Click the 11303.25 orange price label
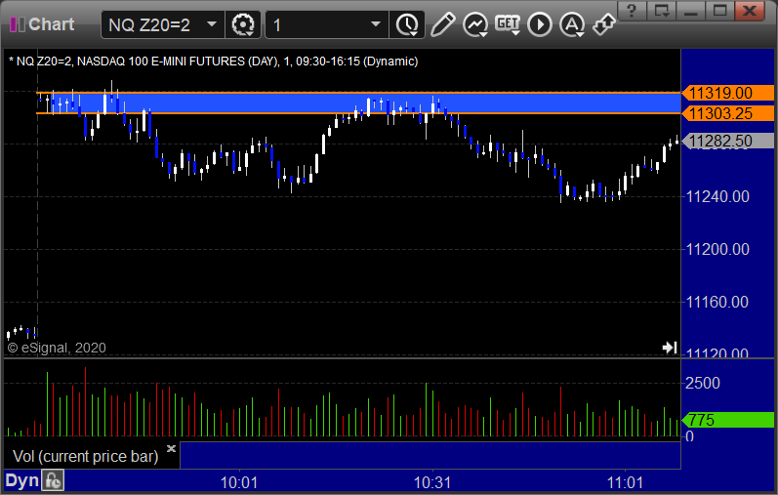This screenshot has width=778, height=495. (727, 113)
